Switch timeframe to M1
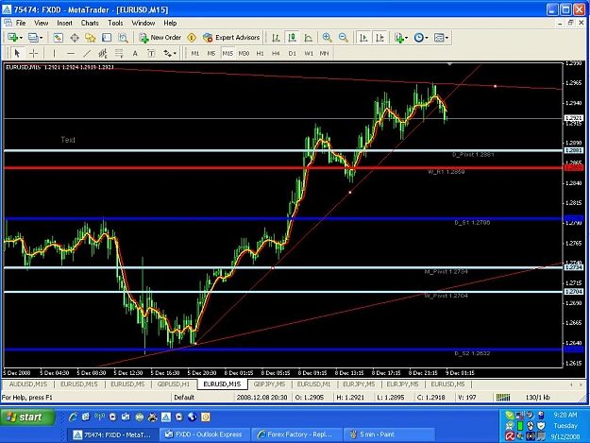590x443 pixels. pyautogui.click(x=194, y=54)
